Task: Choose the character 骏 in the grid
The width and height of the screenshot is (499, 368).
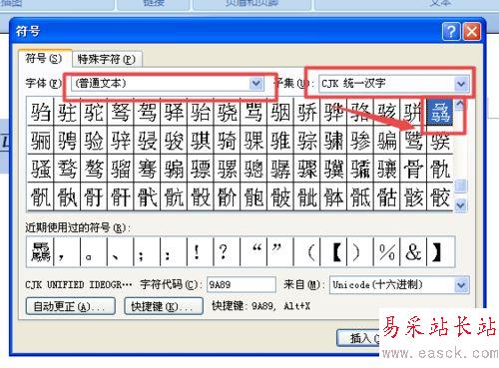Action: [174, 140]
